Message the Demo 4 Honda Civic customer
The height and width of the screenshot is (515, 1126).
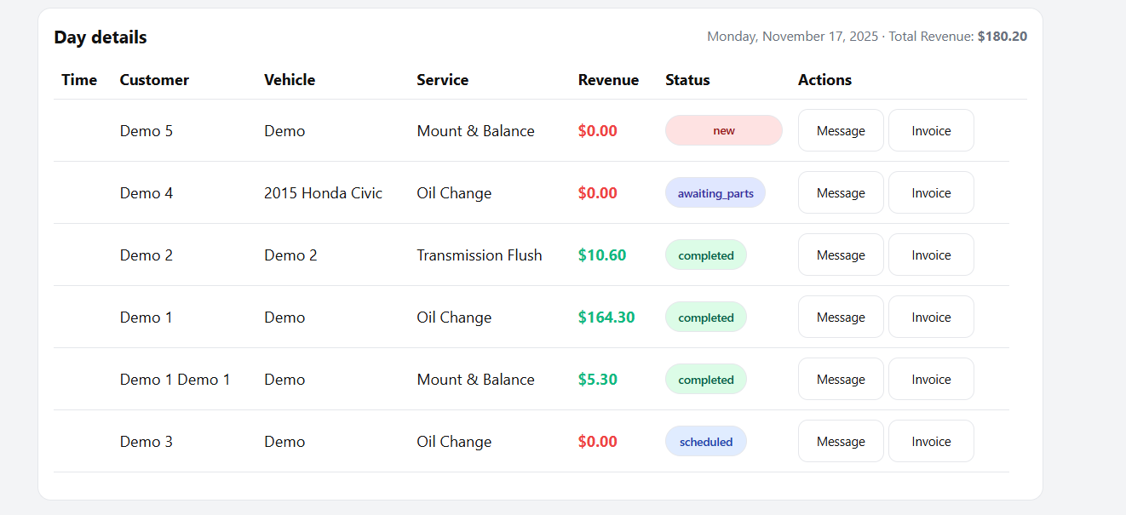click(840, 192)
